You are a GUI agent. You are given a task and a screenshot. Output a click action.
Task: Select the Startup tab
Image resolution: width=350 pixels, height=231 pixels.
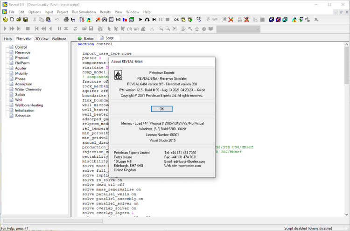(86, 38)
